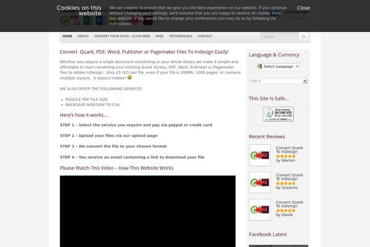Click the smiley emoji after 'It doesn't matter!'
The width and height of the screenshot is (370, 247).
[129, 78]
